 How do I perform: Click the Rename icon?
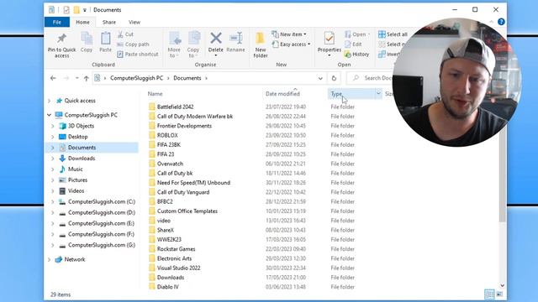pyautogui.click(x=235, y=38)
